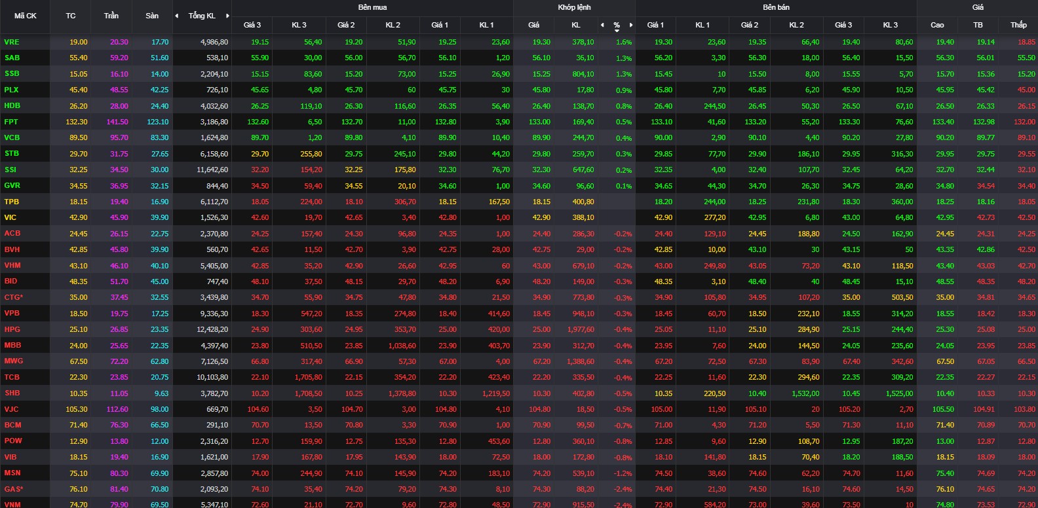Sort by the % change column header
Screen dimensions: 1038x508
pyautogui.click(x=617, y=26)
